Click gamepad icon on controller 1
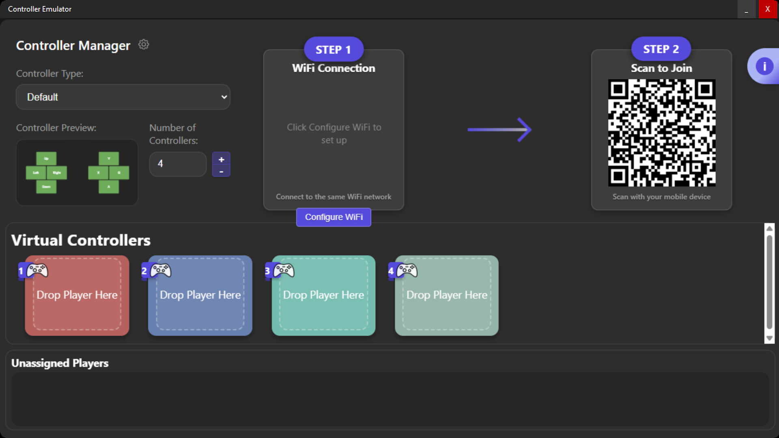The width and height of the screenshot is (779, 438). pyautogui.click(x=37, y=270)
